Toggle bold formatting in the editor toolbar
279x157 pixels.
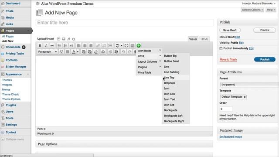(40, 45)
